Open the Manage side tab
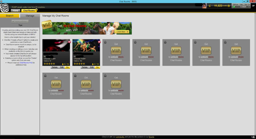The width and height of the screenshot is (256, 139). pyautogui.click(x=30, y=16)
